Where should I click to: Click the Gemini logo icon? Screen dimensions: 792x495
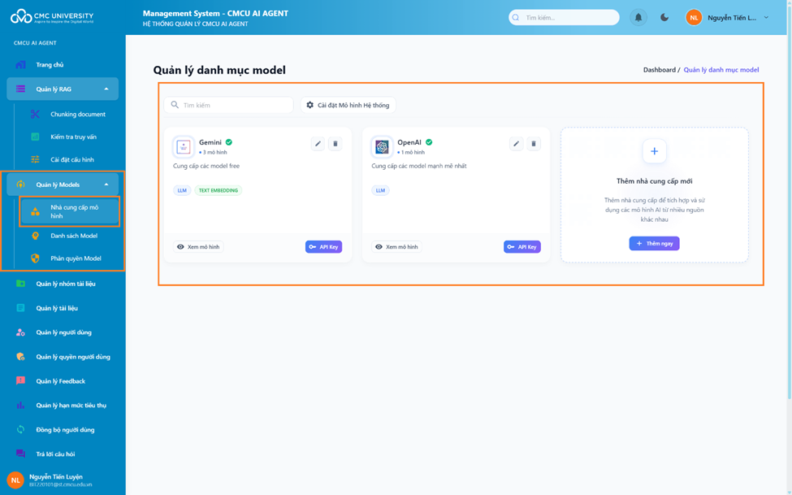(184, 147)
